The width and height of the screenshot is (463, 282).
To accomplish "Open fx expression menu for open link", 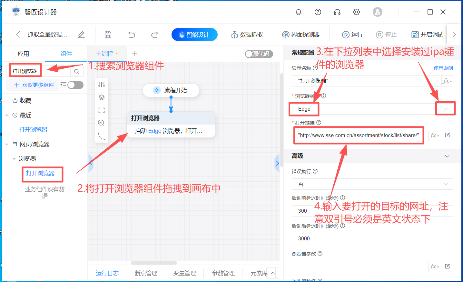I will click(434, 135).
